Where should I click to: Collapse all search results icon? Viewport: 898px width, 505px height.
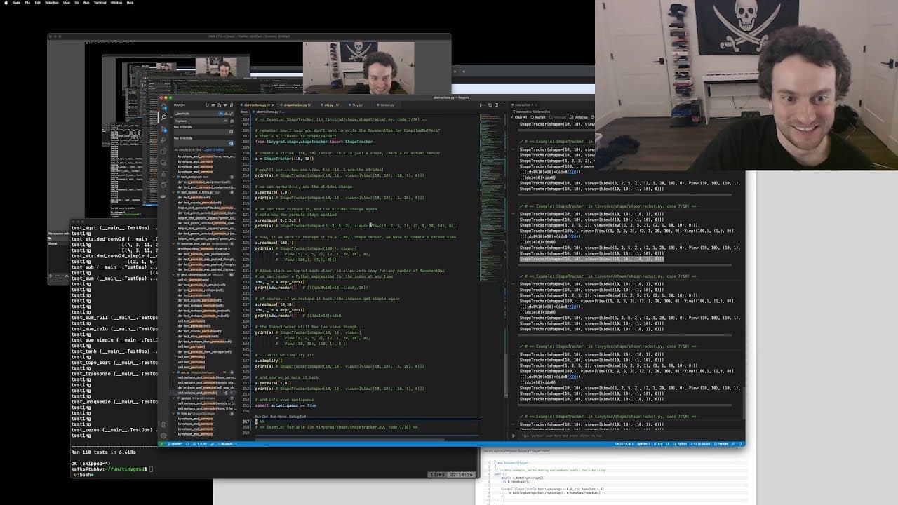coord(232,105)
